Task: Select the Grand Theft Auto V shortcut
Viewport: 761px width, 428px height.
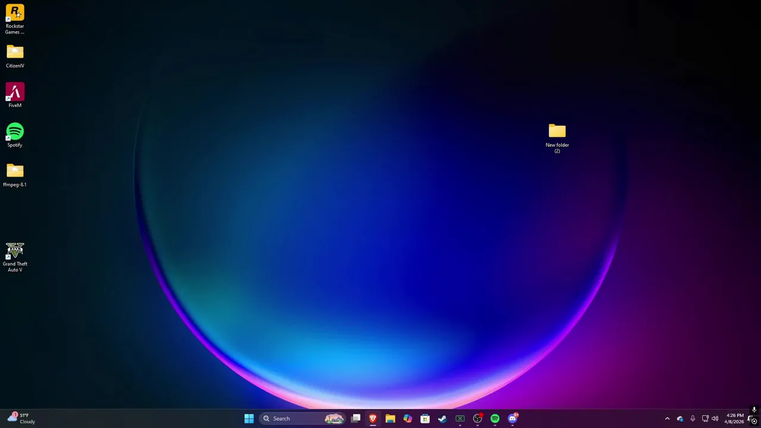Action: point(15,257)
